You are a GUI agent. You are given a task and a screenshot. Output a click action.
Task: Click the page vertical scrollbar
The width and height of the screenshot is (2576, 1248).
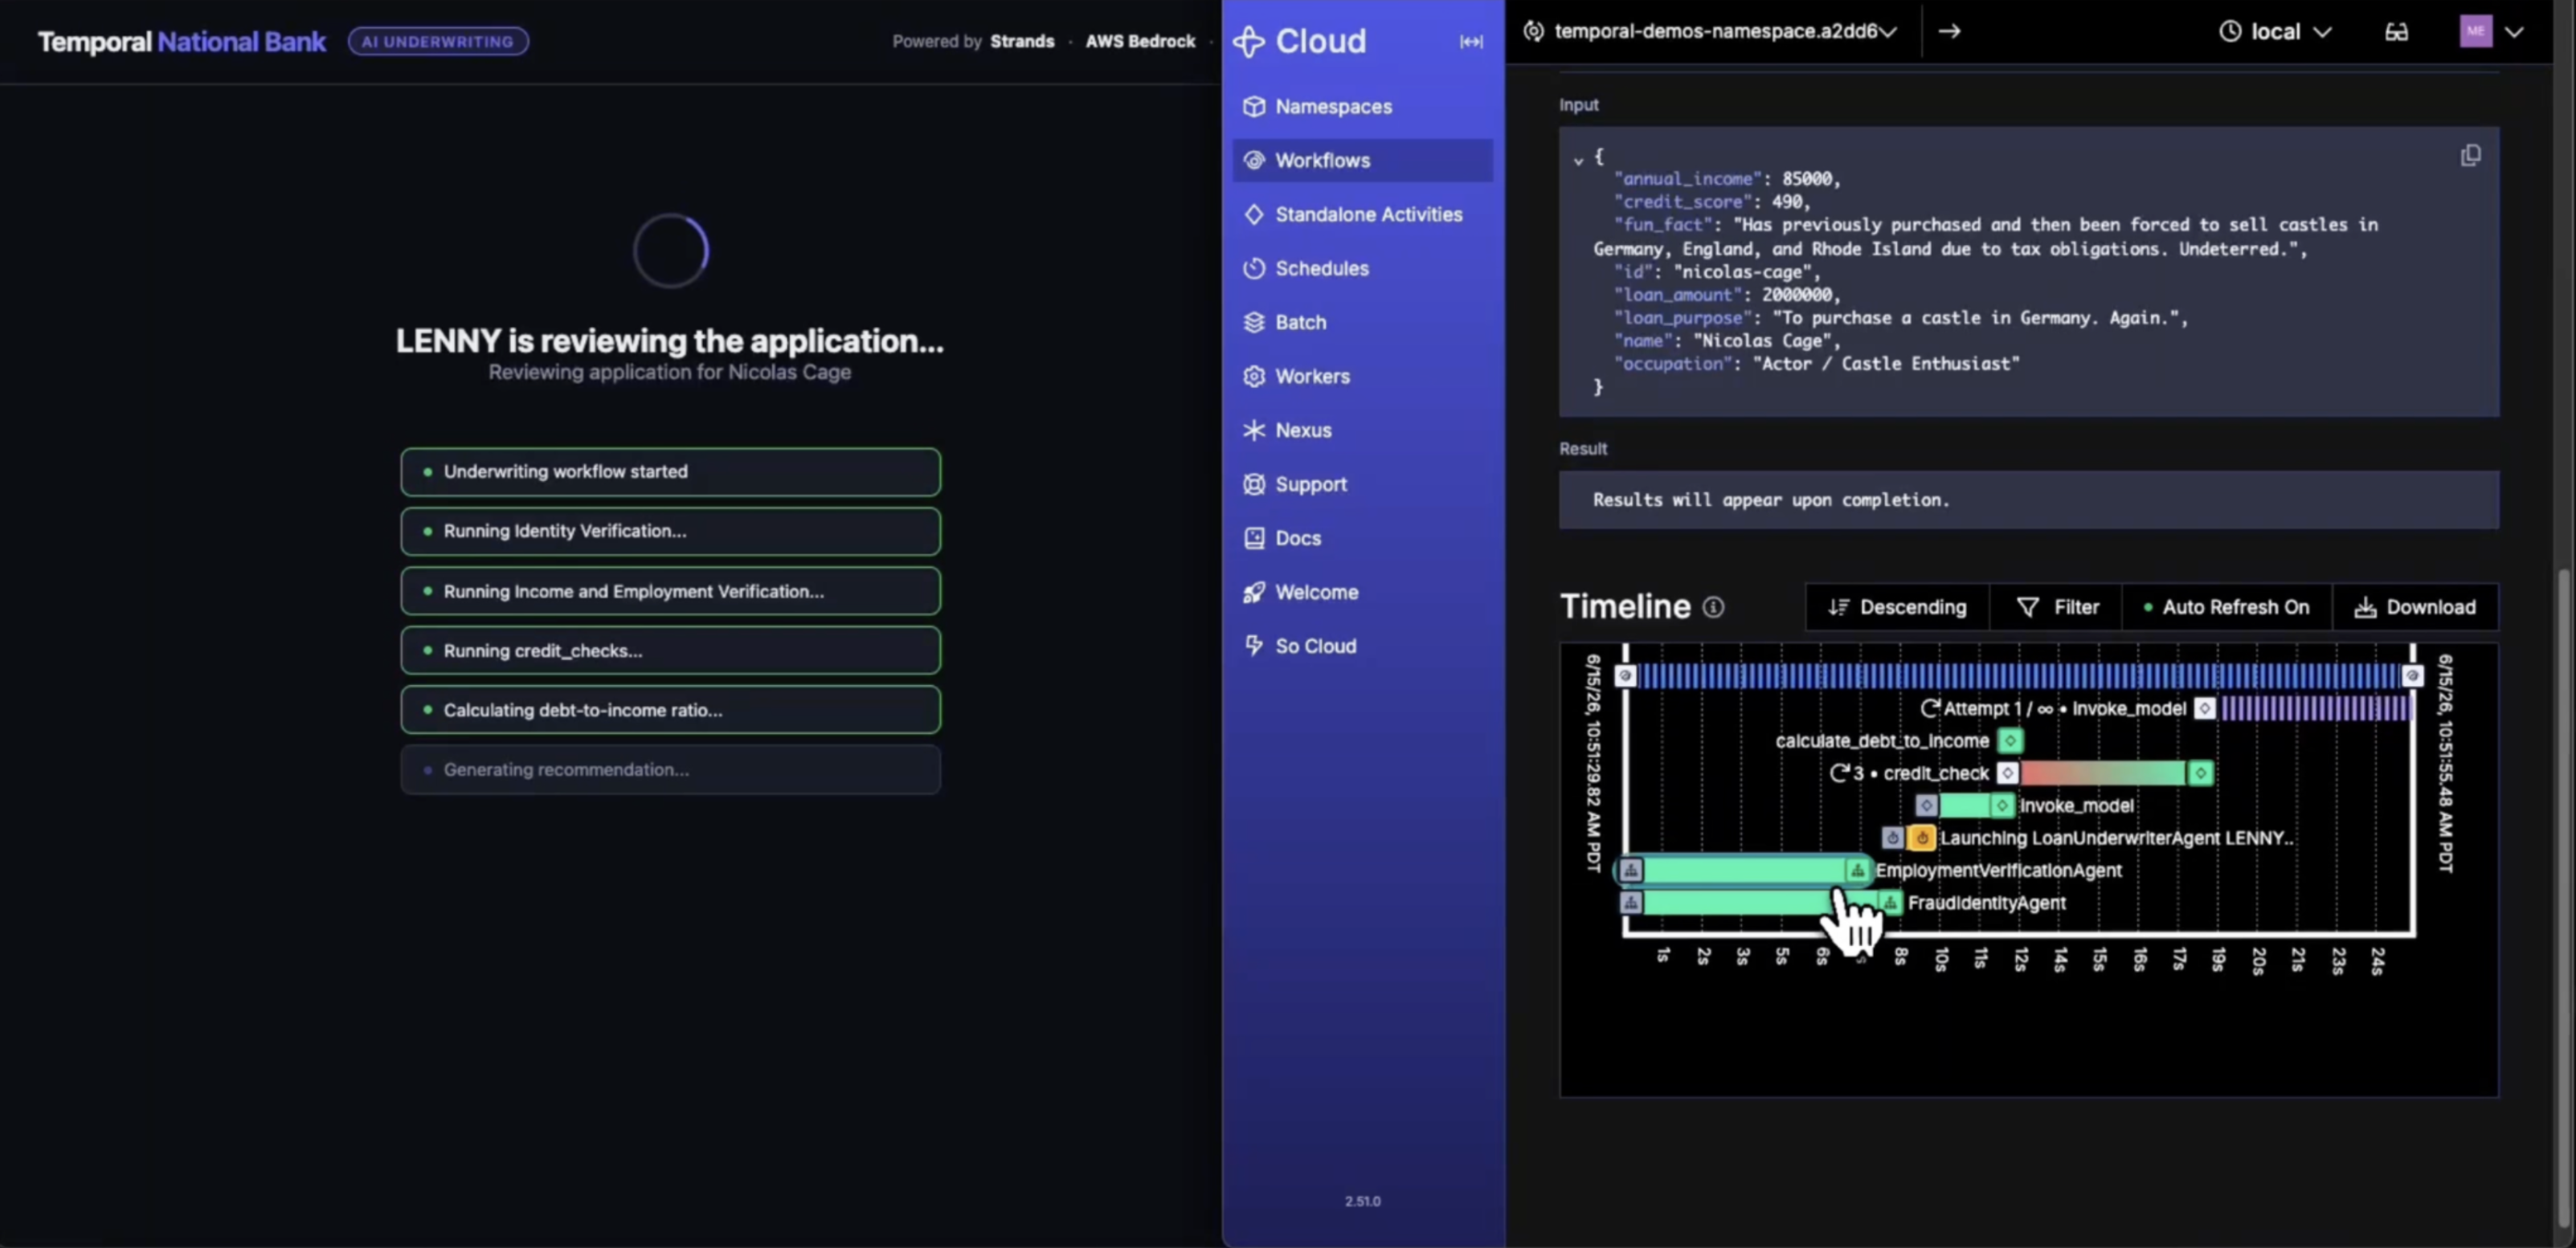pos(2564,897)
